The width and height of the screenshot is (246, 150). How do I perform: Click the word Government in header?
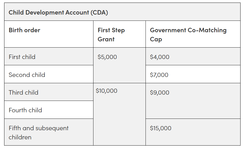168,30
